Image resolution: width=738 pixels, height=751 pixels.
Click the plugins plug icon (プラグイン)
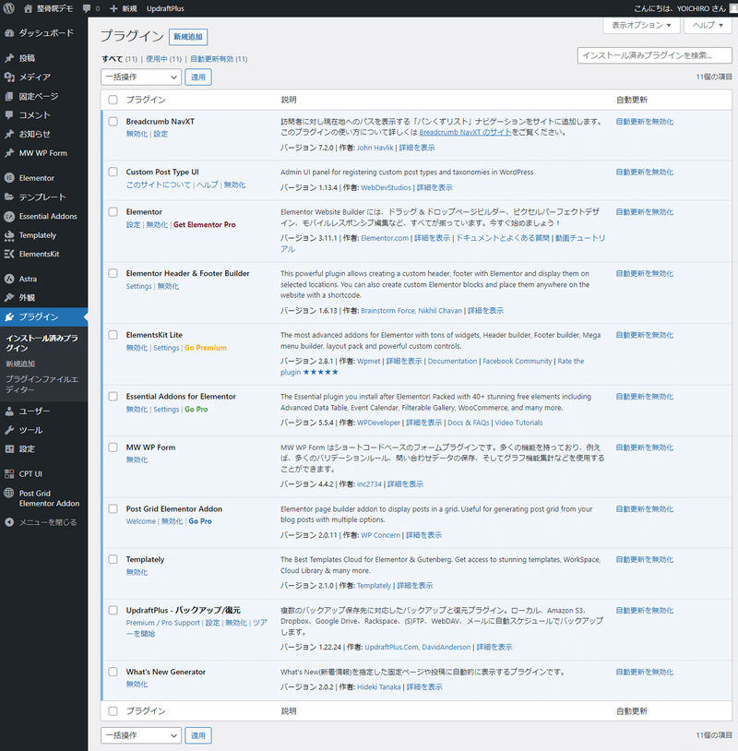click(9, 316)
